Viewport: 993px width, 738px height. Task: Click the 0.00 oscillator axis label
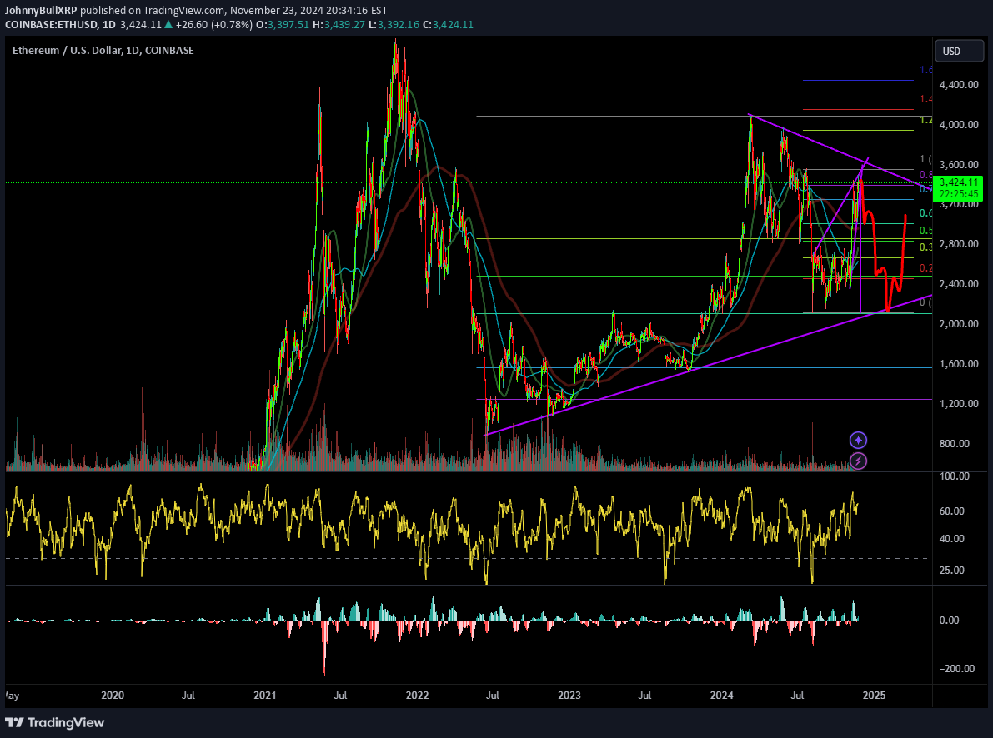[x=950, y=621]
